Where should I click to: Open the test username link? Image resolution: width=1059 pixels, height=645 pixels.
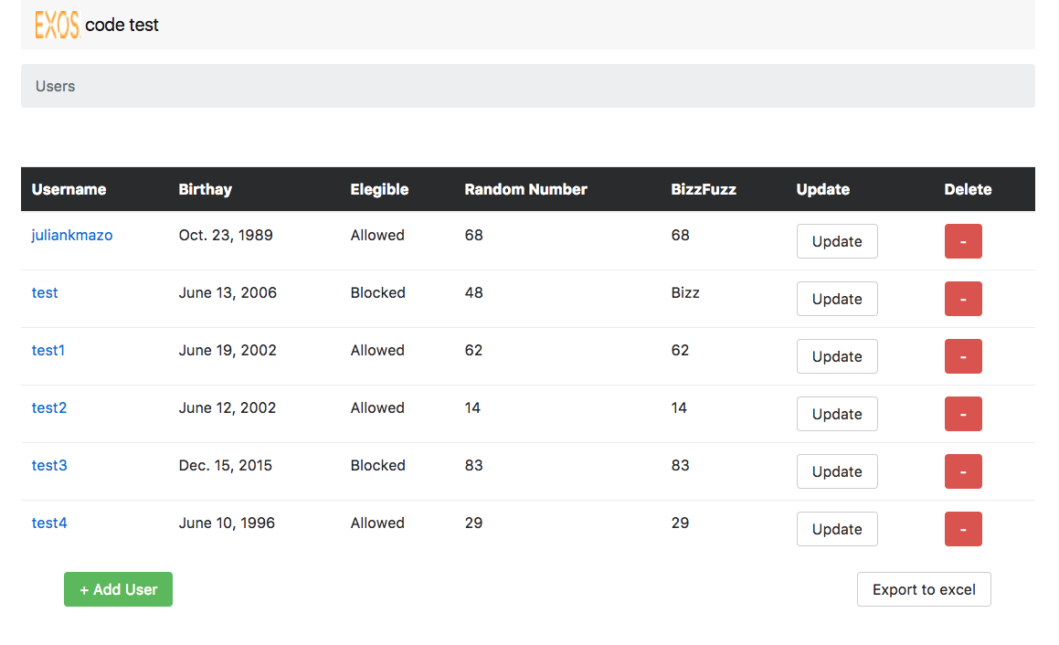point(45,292)
